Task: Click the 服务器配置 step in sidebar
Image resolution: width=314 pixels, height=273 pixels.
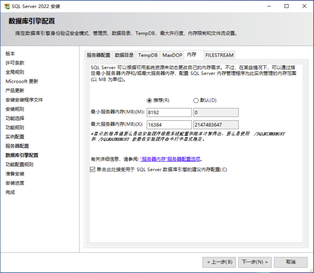Action: tap(17, 146)
